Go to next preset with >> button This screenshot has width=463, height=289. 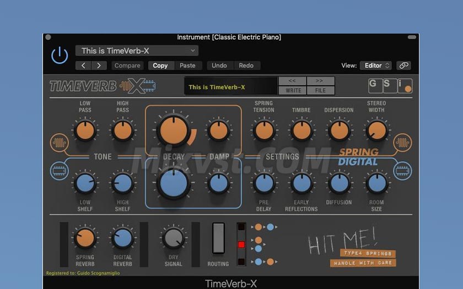(320, 81)
